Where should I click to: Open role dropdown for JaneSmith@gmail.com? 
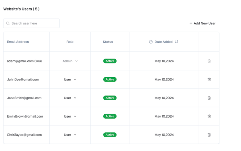(x=70, y=98)
